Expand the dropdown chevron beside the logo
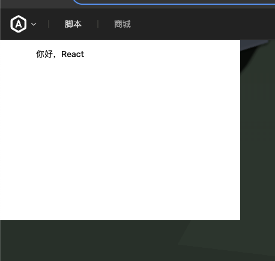This screenshot has height=261, width=275. pyautogui.click(x=34, y=24)
